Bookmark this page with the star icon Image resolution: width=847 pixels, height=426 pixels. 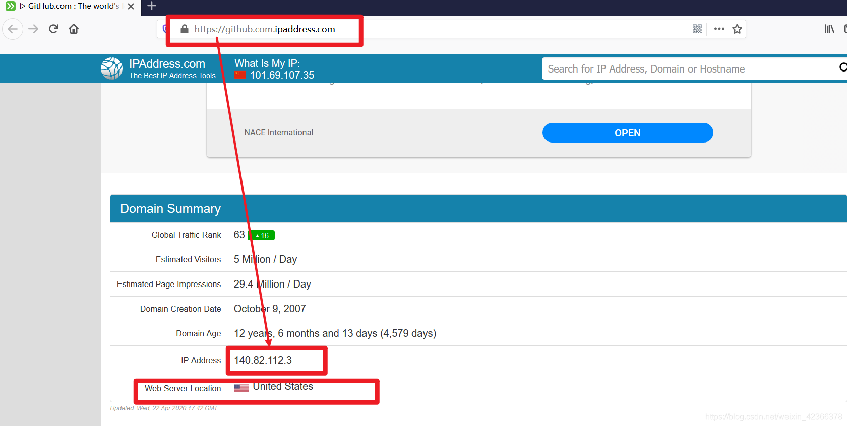click(x=737, y=29)
